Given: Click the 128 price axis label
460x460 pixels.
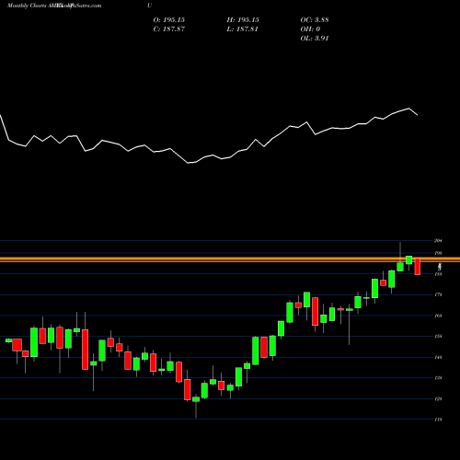Looking at the screenshot, I should click(438, 399).
